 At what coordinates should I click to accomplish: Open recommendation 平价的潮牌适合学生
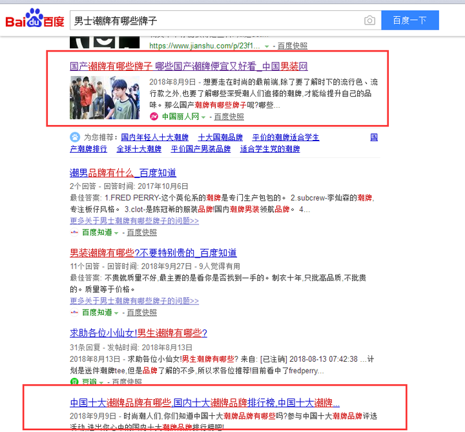click(x=286, y=137)
